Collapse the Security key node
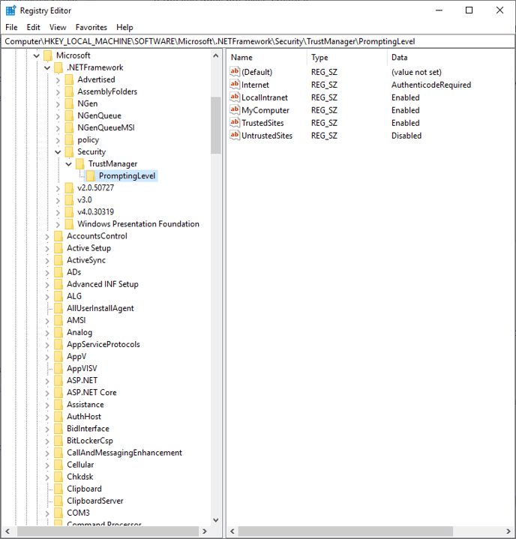 58,151
